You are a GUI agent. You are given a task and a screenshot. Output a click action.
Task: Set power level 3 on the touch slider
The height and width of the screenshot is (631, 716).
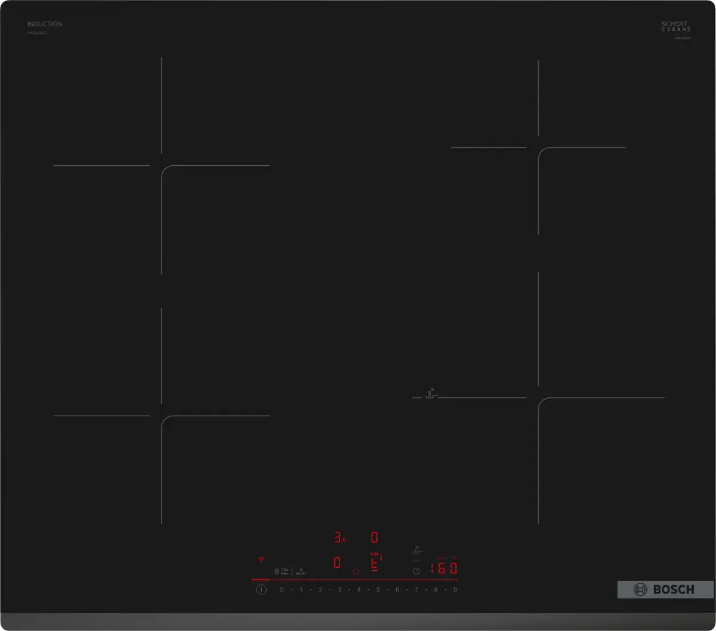[x=340, y=590]
